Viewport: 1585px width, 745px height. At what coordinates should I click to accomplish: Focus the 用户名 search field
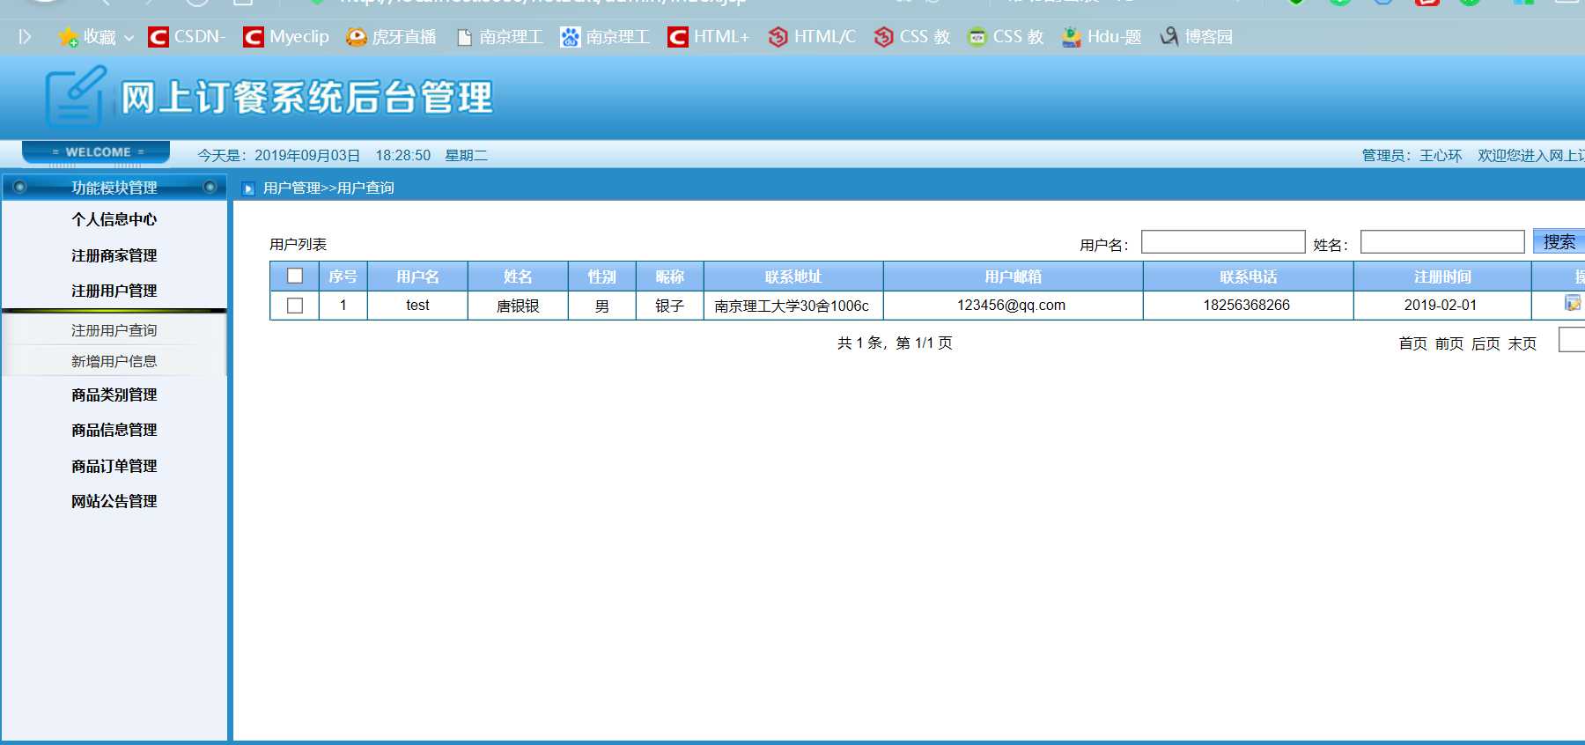tap(1223, 242)
